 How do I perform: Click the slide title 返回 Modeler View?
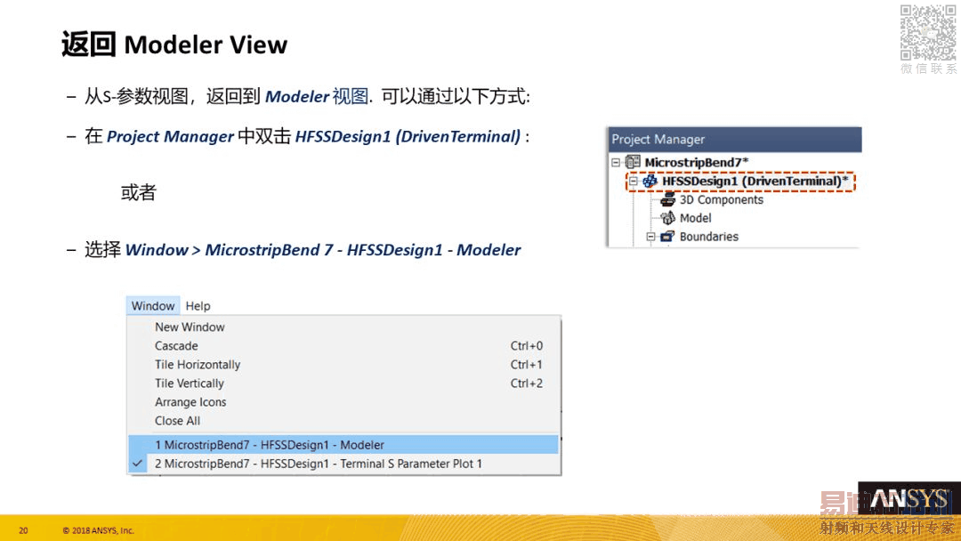[174, 44]
